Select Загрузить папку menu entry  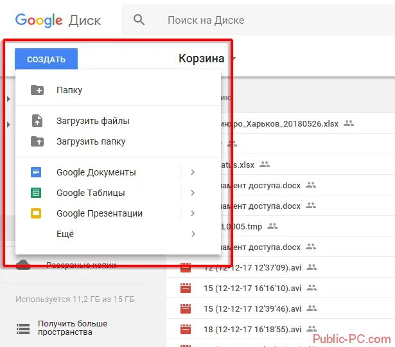pos(118,141)
